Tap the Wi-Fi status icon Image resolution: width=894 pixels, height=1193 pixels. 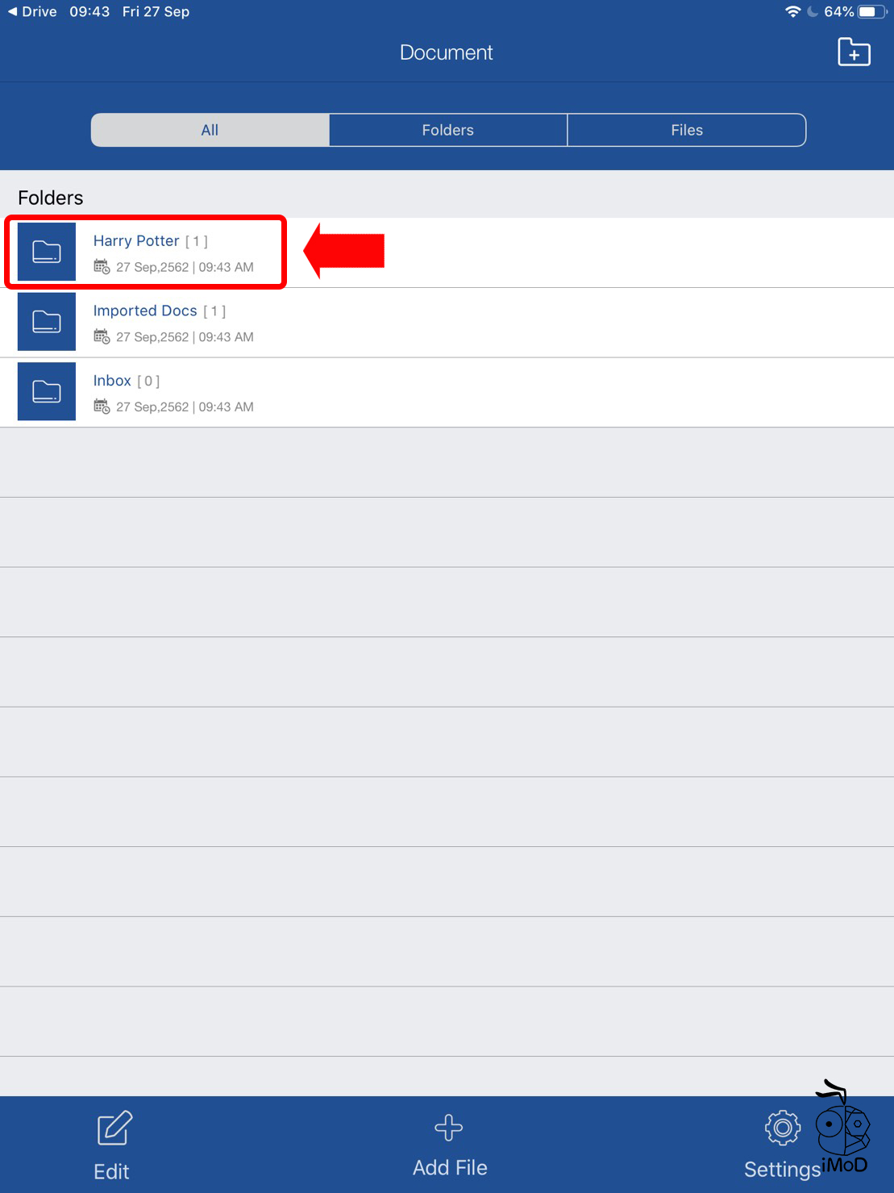click(792, 11)
